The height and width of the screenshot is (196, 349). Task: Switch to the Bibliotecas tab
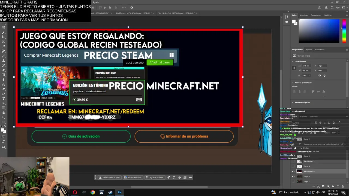point(320,50)
